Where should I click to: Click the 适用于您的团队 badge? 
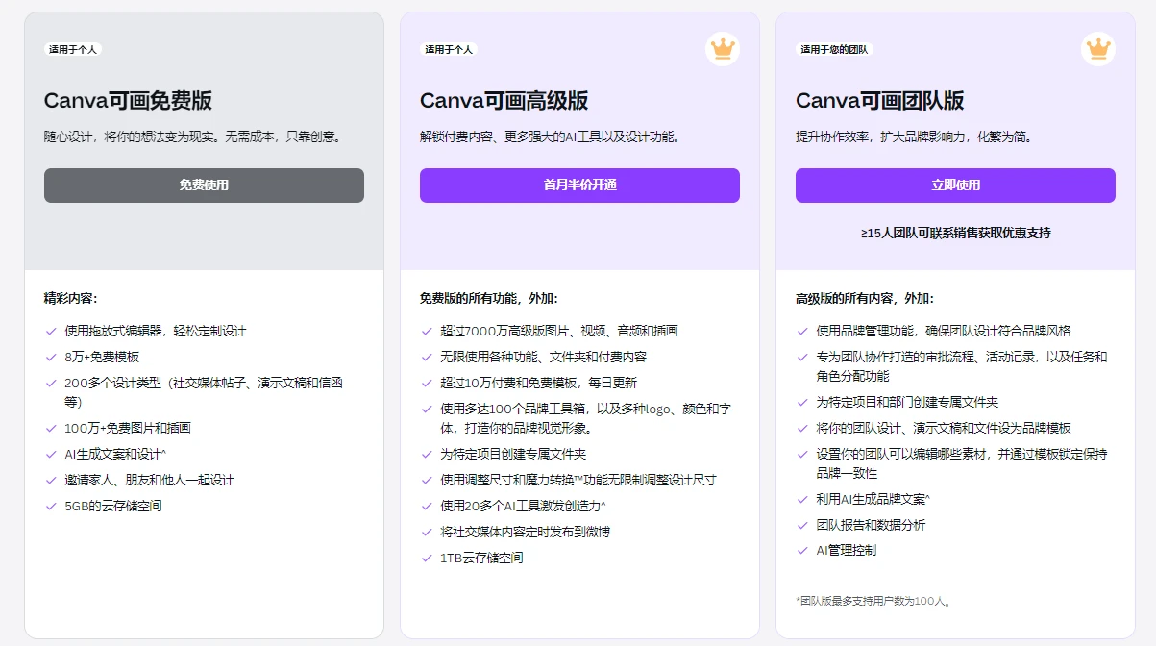[x=834, y=49]
